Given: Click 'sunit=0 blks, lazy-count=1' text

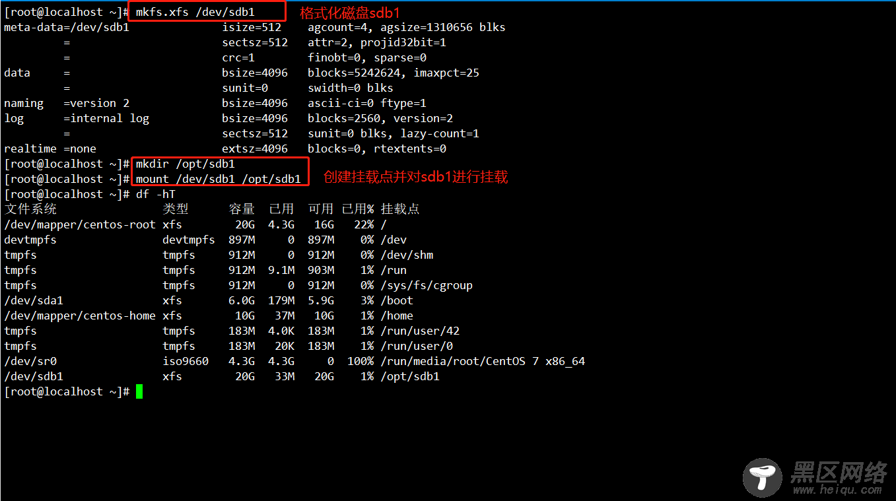Looking at the screenshot, I should click(x=394, y=133).
